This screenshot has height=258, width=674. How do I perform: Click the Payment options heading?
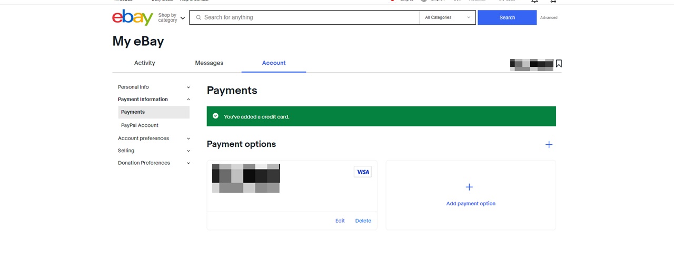pos(241,144)
